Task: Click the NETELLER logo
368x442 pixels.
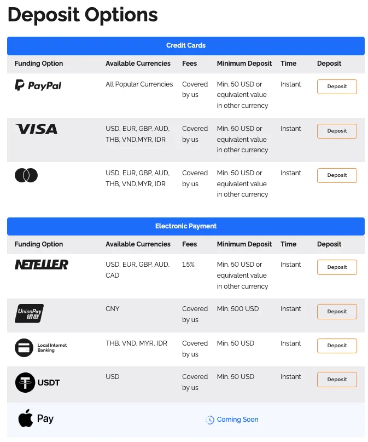Action: (x=42, y=265)
